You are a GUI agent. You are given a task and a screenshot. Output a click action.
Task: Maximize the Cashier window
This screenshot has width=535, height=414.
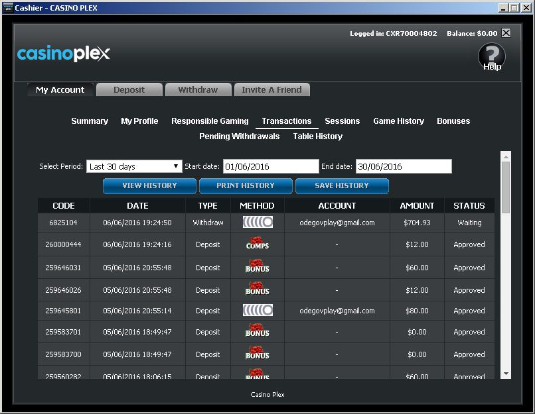pyautogui.click(x=514, y=7)
